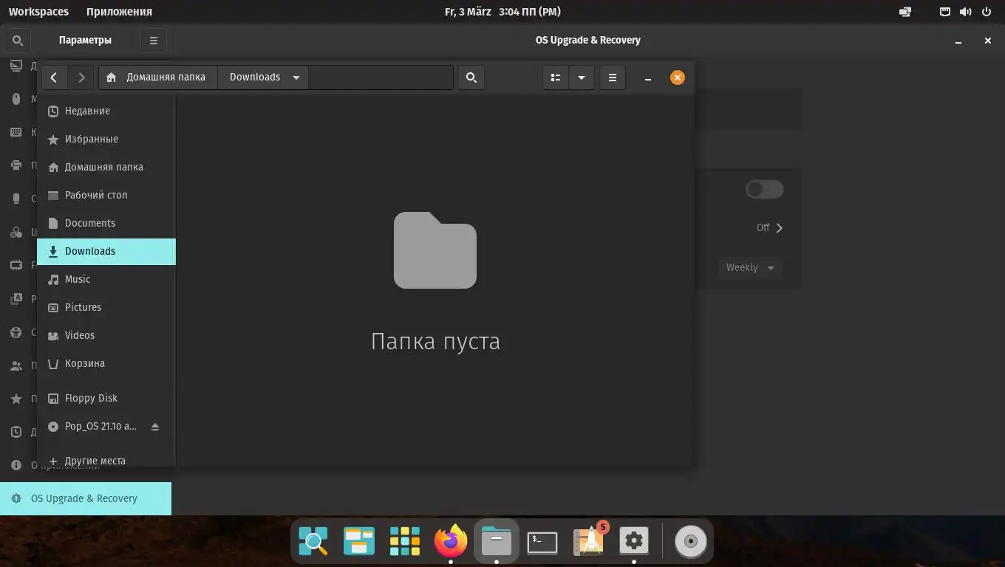Open the Downloads path dropdown arrow
This screenshot has width=1005, height=567.
[296, 78]
